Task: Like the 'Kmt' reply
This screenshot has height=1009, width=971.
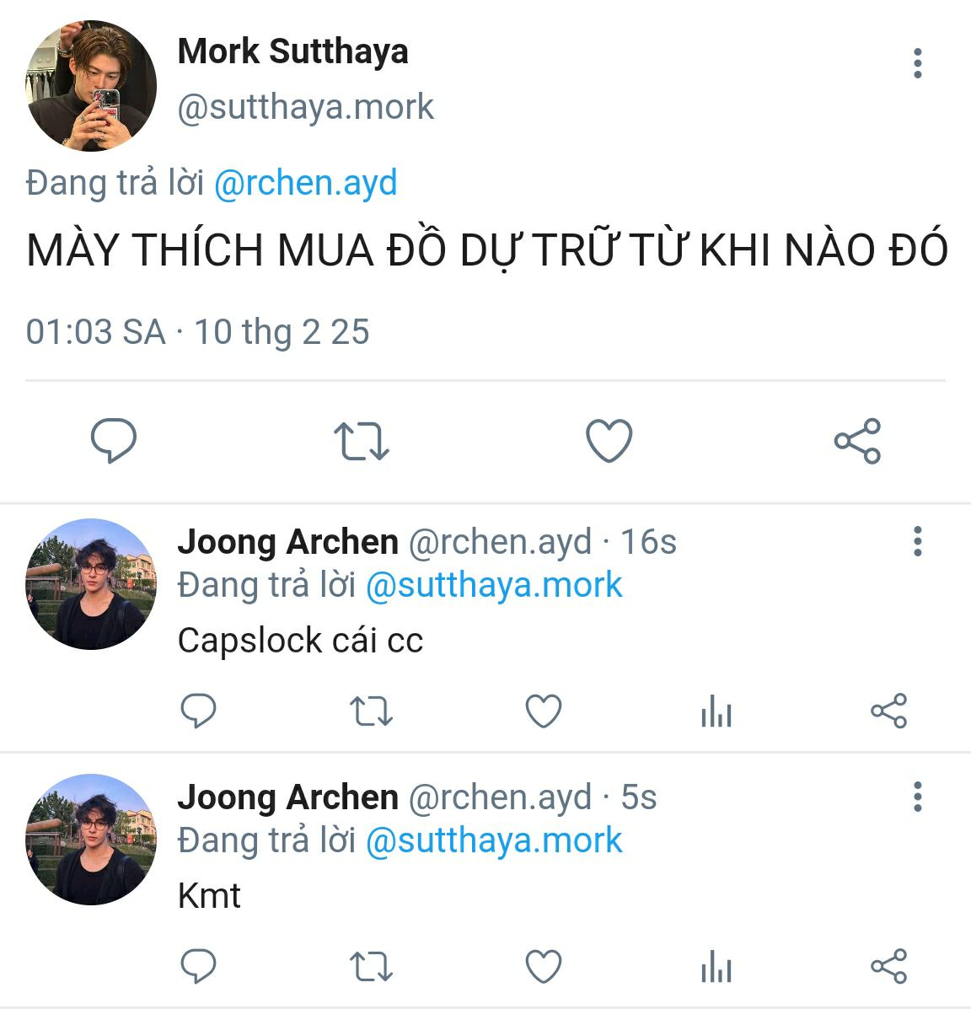Action: click(x=544, y=966)
